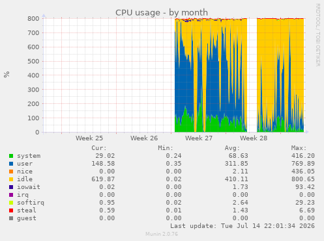
Task: Click the 'CPU usage - by month' title
Action: click(162, 13)
